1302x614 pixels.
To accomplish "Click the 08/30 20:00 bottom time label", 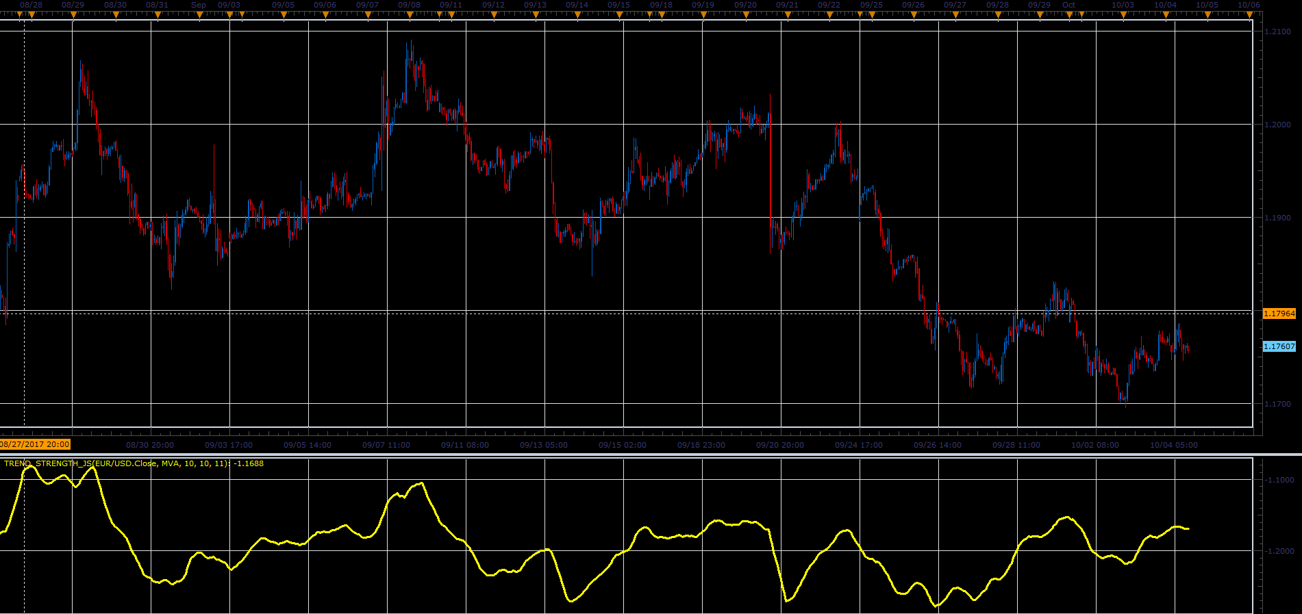I will pyautogui.click(x=150, y=445).
